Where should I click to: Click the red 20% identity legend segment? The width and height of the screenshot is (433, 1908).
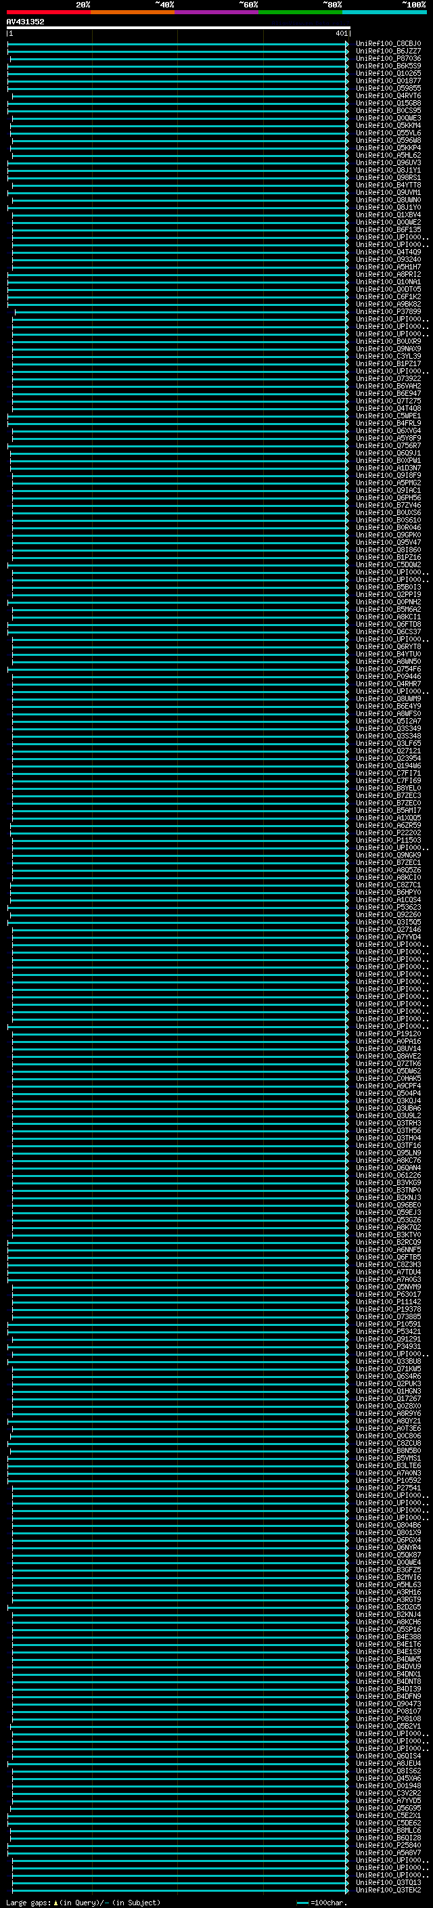(x=48, y=12)
